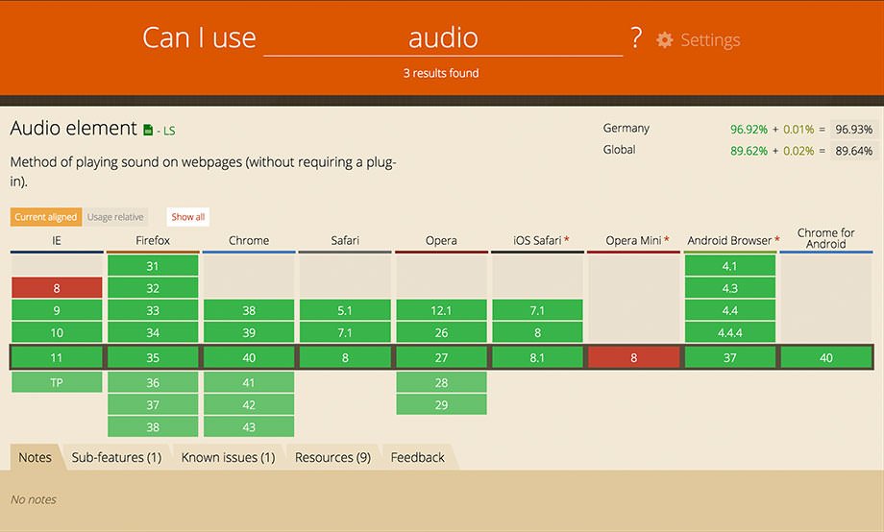Select the Opera 12.1 cell
Image resolution: width=884 pixels, height=532 pixels.
441,310
